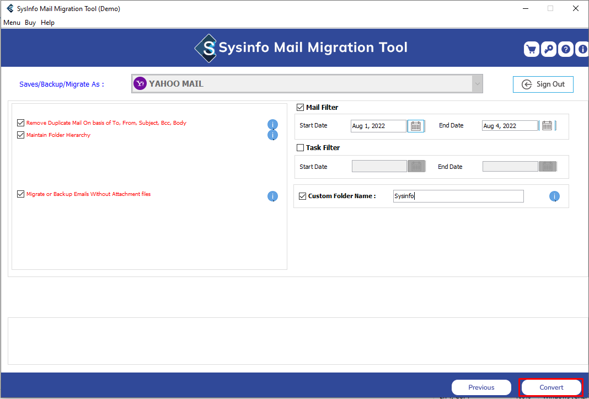Screen dimensions: 589x399
Task: Open the Menu menu
Action: tap(12, 23)
